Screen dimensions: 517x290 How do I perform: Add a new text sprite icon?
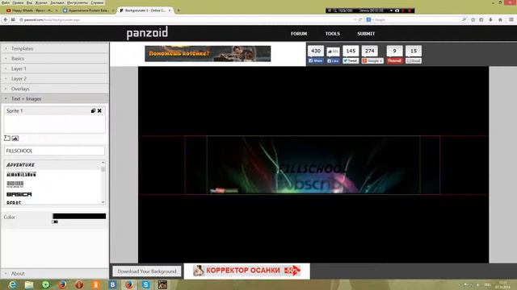pos(7,138)
